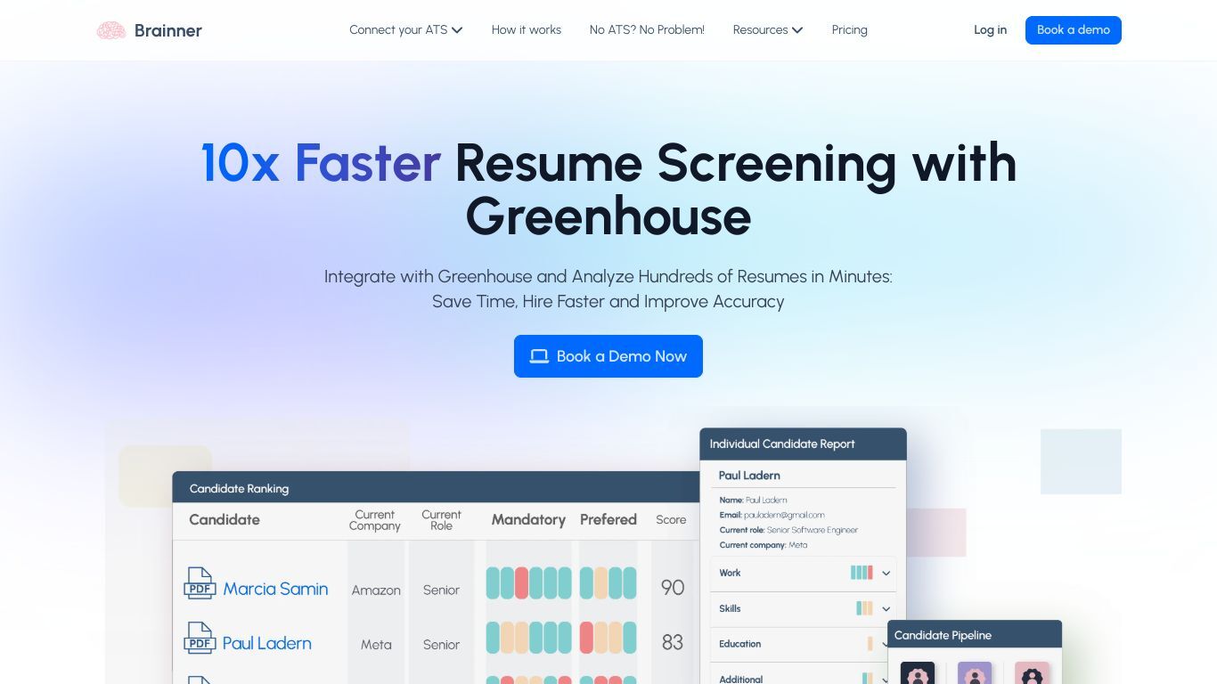1217x684 pixels.
Task: Click Book a Demo Now button
Action: pos(608,356)
